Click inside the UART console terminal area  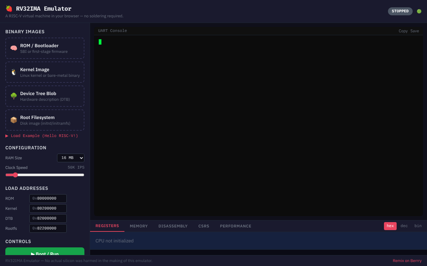point(259,125)
